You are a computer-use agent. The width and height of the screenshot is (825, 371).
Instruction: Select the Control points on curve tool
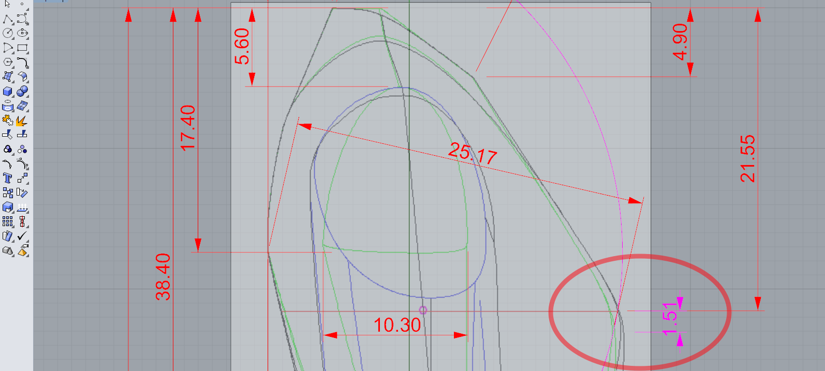pyautogui.click(x=22, y=164)
